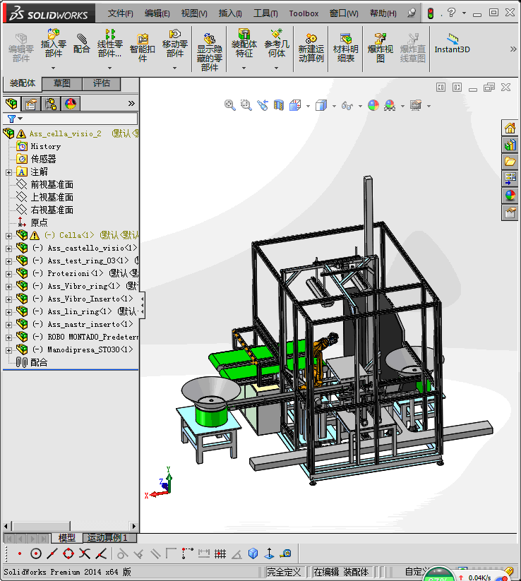Click the 3D sketch cube icon in bottom toolbar

pos(253,553)
